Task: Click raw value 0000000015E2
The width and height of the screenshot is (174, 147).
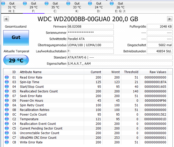Action: 155,115
